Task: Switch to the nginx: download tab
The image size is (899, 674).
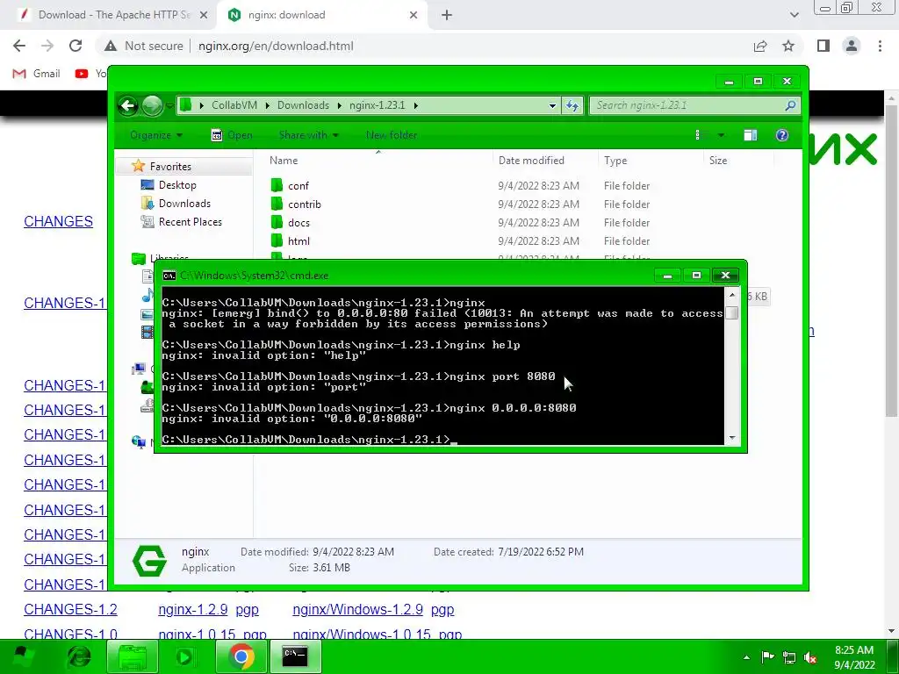Action: coord(321,15)
